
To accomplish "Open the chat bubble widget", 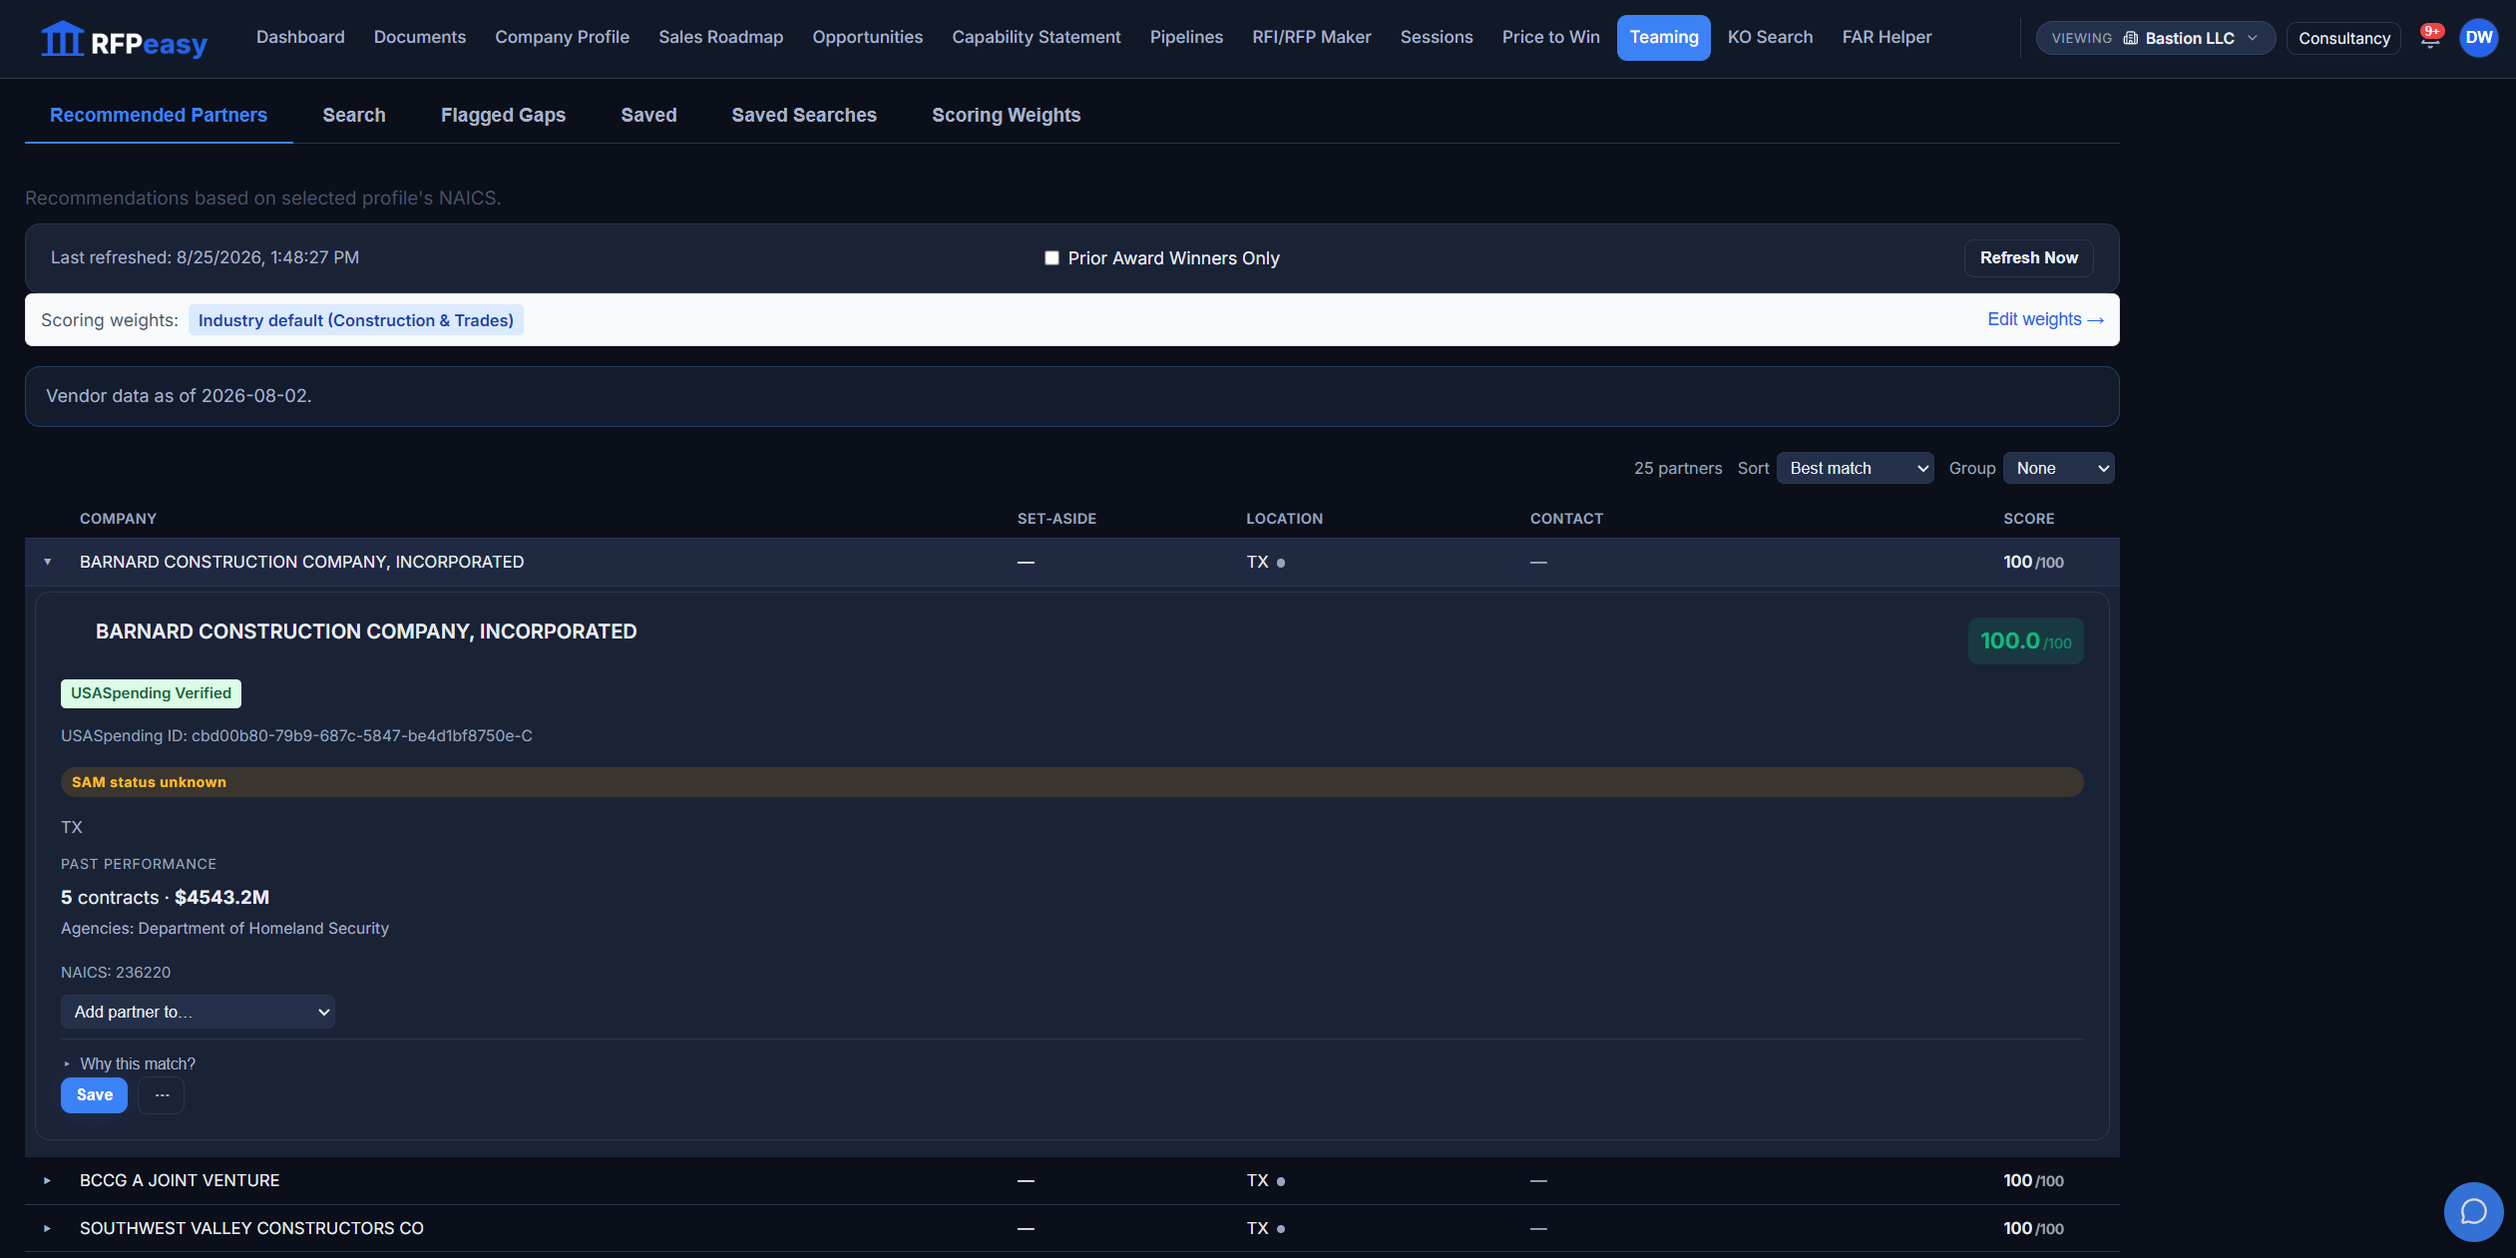I will 2473,1211.
